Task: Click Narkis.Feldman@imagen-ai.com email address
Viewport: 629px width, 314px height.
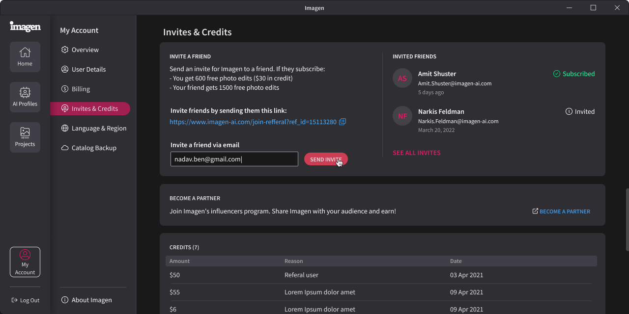Action: [458, 121]
